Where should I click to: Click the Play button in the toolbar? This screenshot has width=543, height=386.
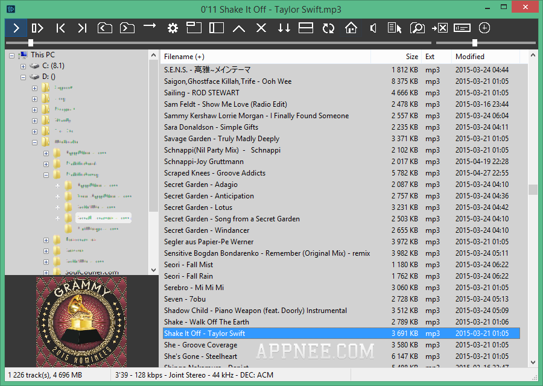click(16, 28)
